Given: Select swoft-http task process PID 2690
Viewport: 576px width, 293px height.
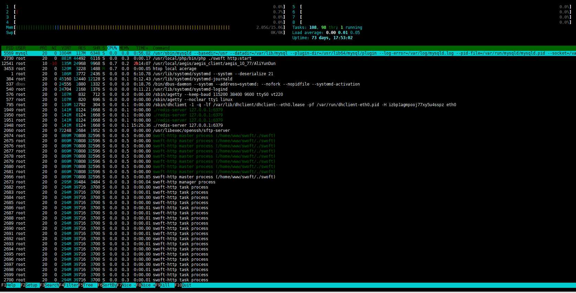Looking at the screenshot, I should click(x=288, y=228).
